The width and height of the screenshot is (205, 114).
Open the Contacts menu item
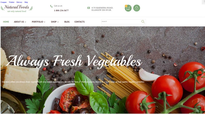(x=79, y=22)
